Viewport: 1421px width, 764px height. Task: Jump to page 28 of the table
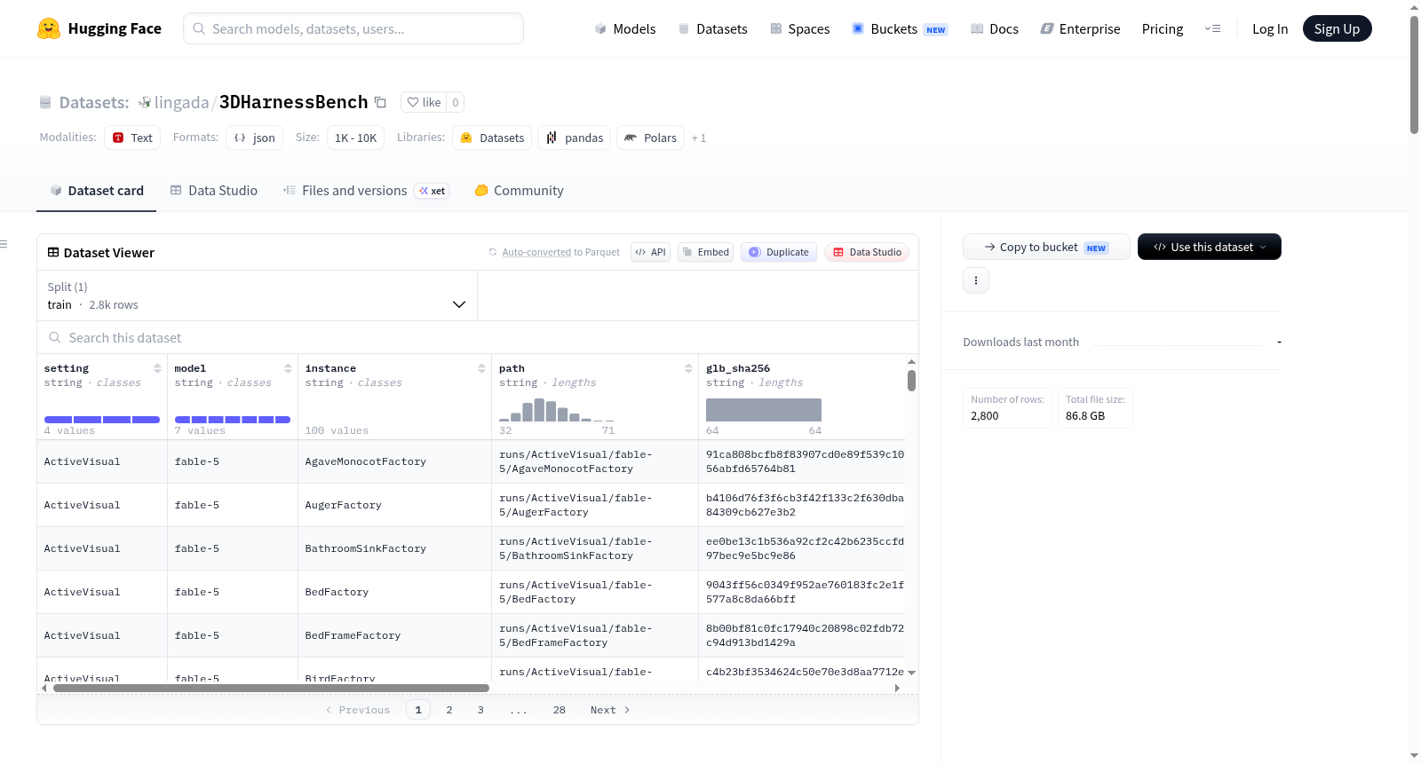(560, 710)
